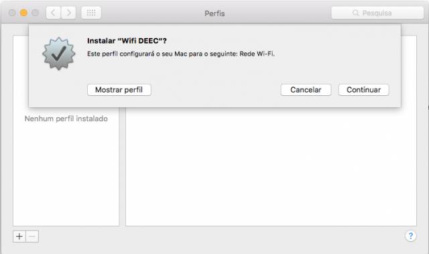The height and width of the screenshot is (254, 429).
Task: Click the leftmost window close button
Action: 12,13
